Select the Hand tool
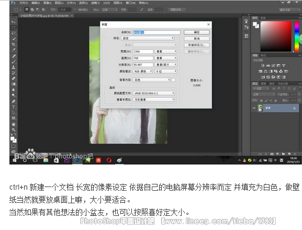 [x=13, y=124]
